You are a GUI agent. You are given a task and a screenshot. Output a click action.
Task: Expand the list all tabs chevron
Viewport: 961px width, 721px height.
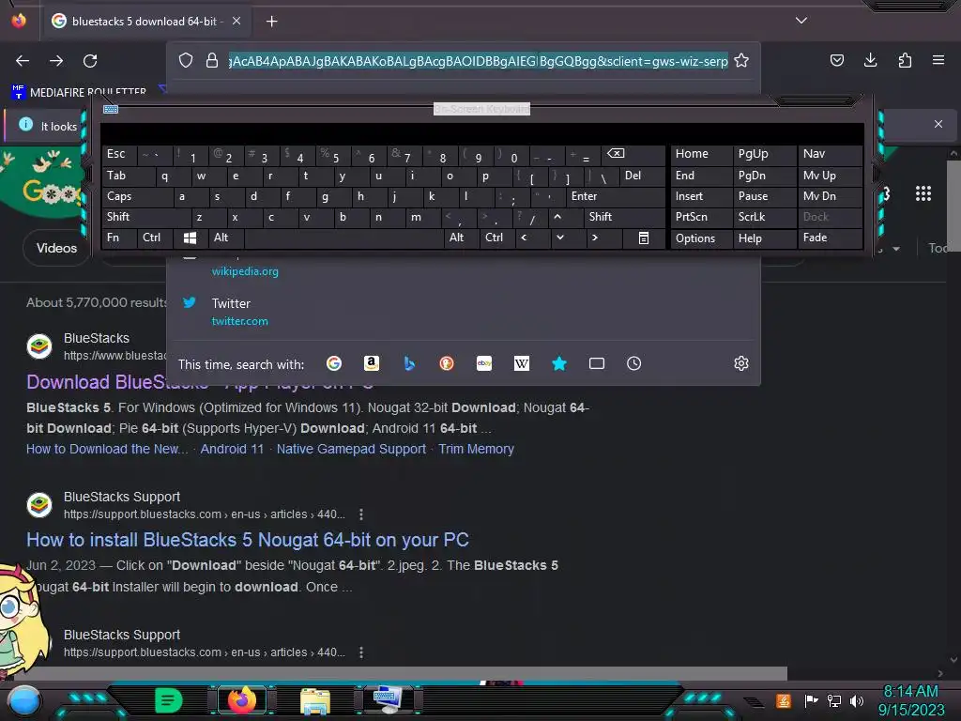point(801,21)
